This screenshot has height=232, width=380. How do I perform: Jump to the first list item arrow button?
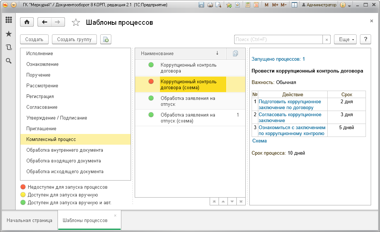[x=214, y=202]
